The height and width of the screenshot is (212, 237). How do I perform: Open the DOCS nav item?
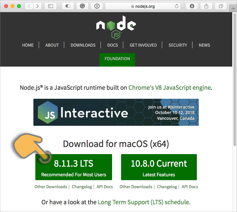[x=113, y=45]
